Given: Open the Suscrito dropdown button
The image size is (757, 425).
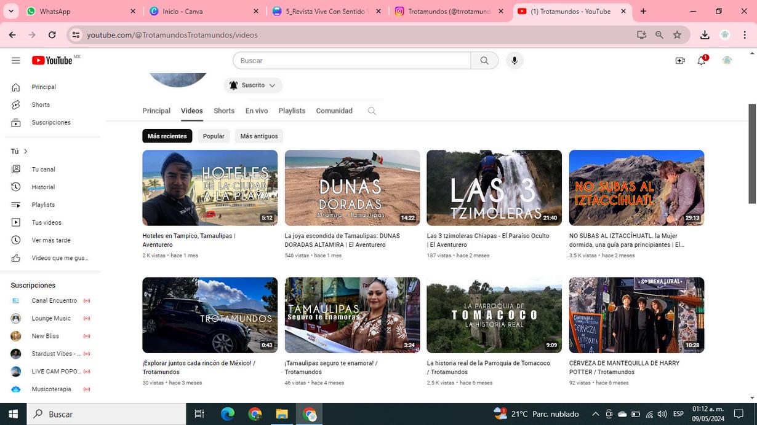Looking at the screenshot, I should pos(253,85).
